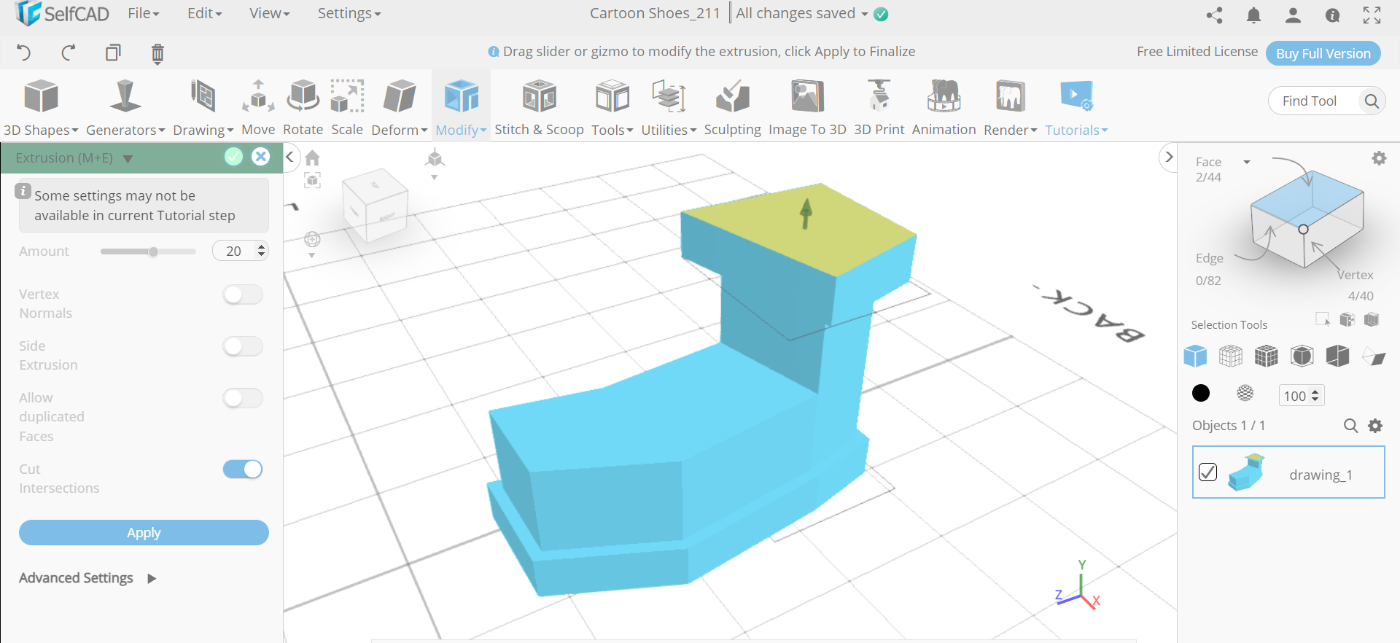Select the solid blue cube selection mode
1400x643 pixels.
tap(1195, 356)
